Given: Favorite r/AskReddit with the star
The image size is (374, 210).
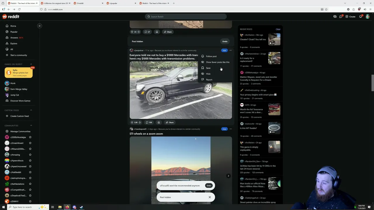Looking at the screenshot, I should coord(30,172).
